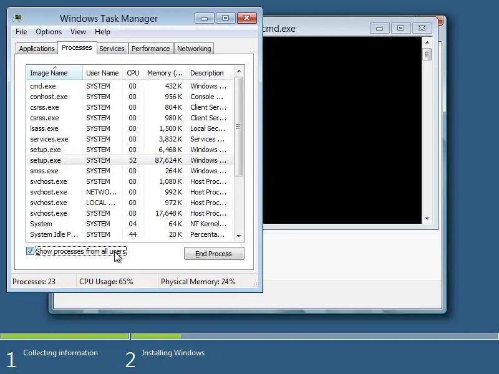Select csrss.exe with 980 K memory

[x=130, y=118]
